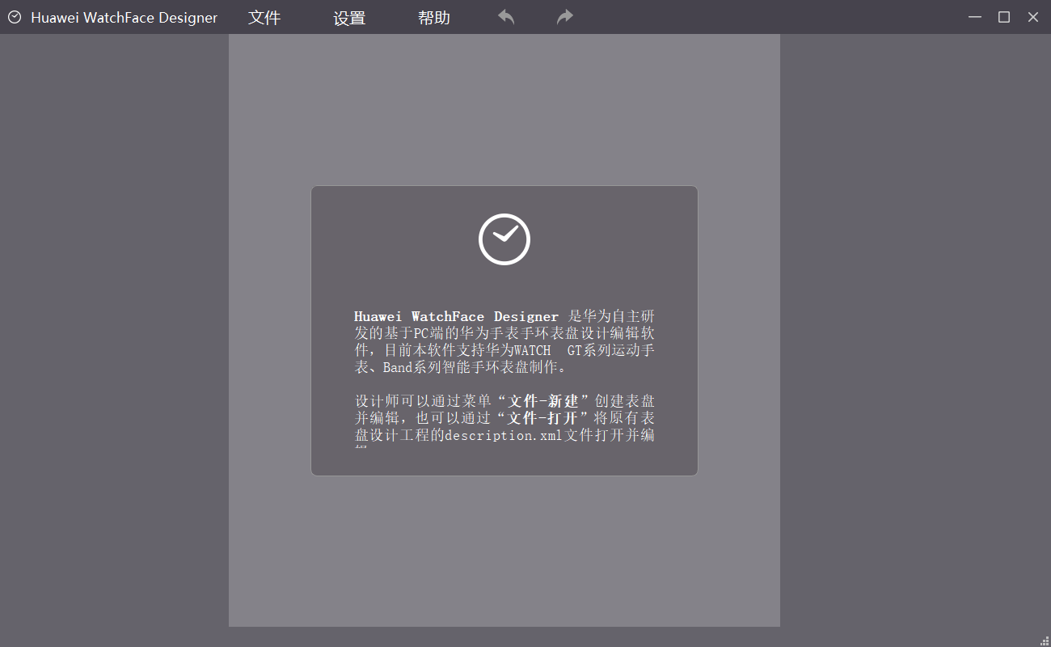Open the 文件 menu
Viewport: 1051px width, 647px height.
(x=264, y=18)
